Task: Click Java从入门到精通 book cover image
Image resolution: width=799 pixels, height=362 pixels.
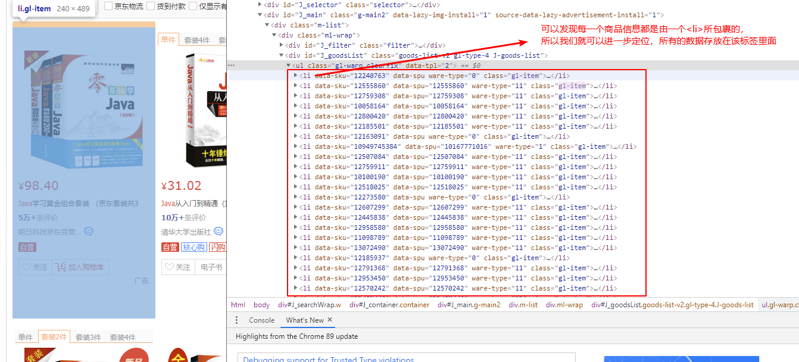Action: click(x=206, y=111)
